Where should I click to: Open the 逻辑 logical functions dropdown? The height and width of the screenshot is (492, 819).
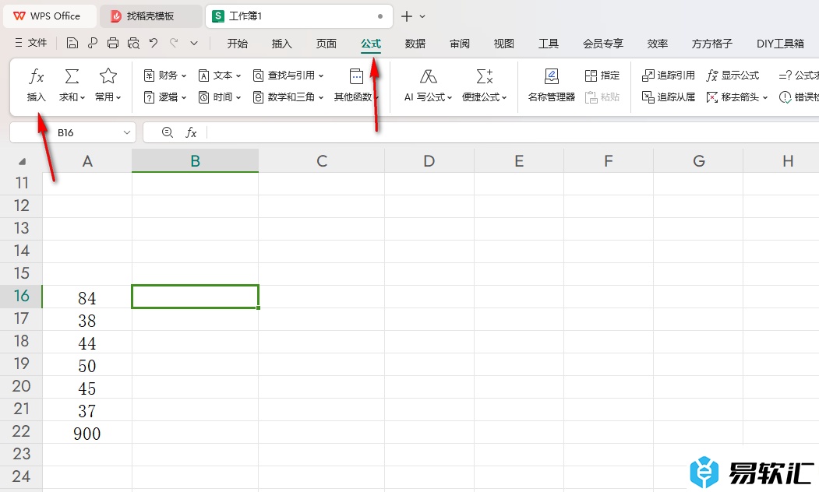tap(164, 97)
